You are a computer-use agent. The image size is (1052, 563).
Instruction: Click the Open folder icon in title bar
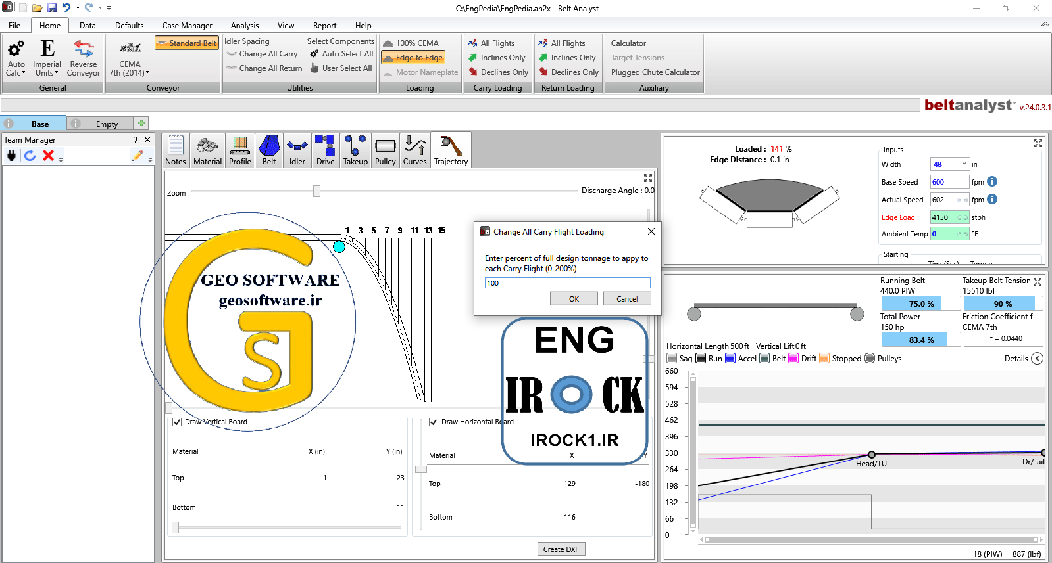coord(38,8)
